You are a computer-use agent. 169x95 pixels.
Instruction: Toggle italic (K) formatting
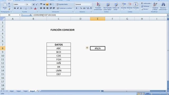[x=18, y=8]
